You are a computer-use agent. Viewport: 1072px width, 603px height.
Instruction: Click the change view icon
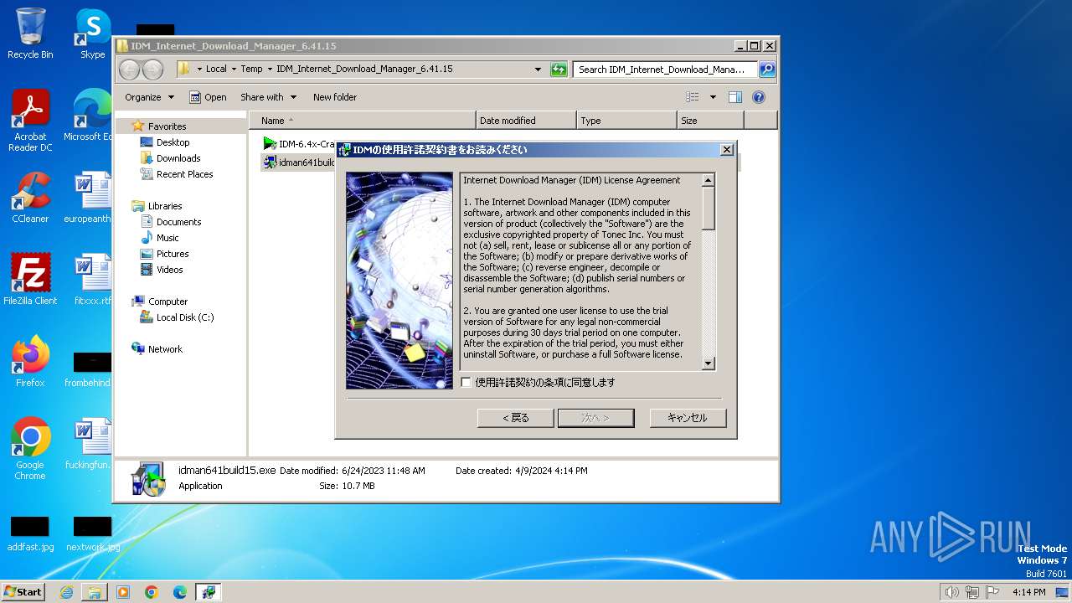tap(693, 97)
